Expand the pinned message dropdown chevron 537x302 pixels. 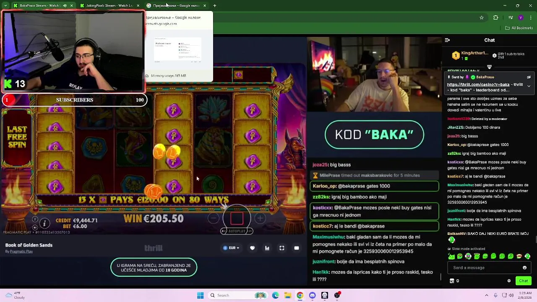529,86
